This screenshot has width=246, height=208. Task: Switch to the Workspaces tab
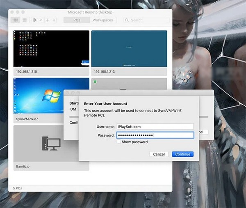[x=102, y=20]
